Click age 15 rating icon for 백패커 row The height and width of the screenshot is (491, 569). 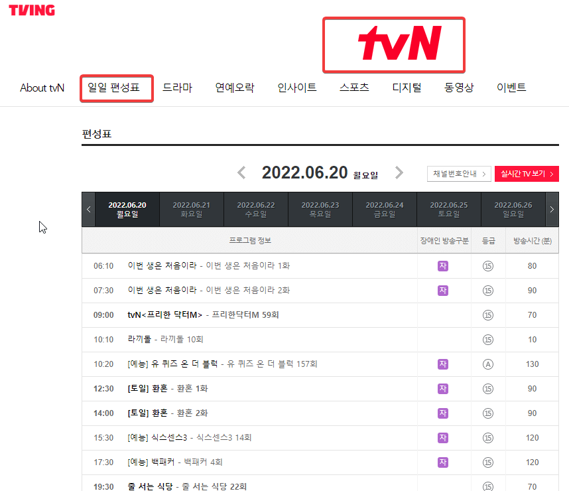[488, 462]
